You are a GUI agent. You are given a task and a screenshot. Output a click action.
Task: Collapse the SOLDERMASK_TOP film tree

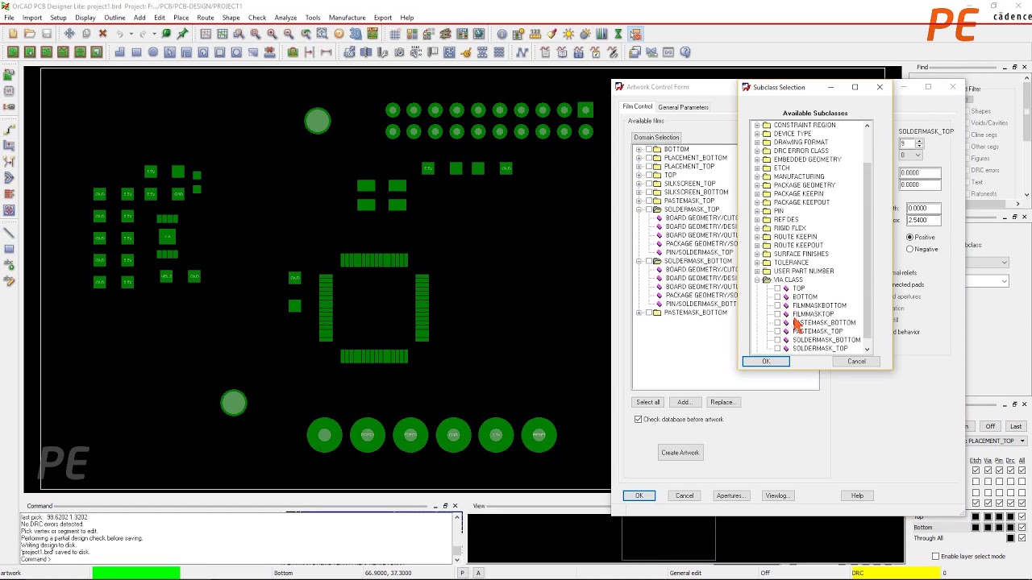pos(639,209)
